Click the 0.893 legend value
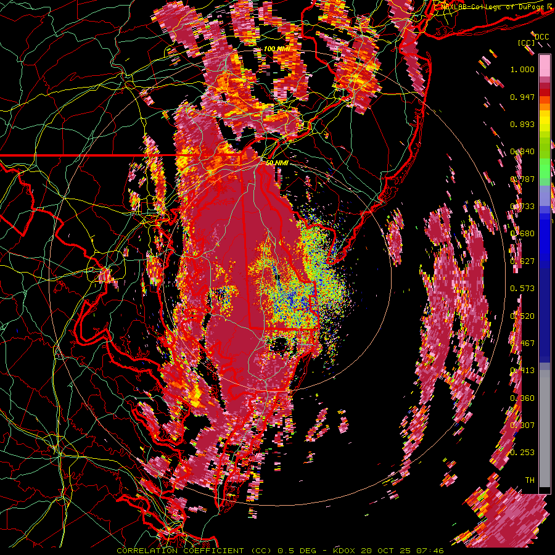This screenshot has height=555, width=555. tap(522, 124)
